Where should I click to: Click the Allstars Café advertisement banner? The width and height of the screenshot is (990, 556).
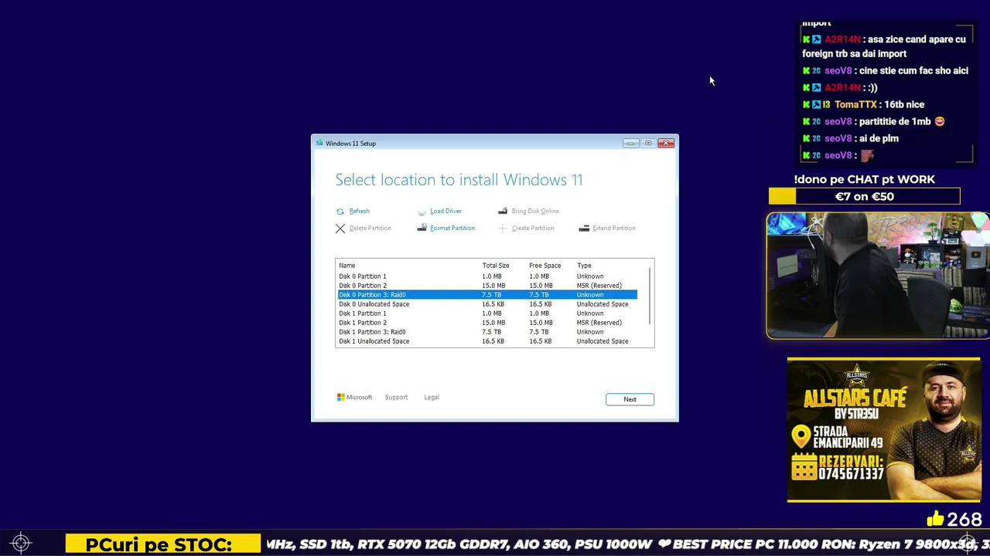click(x=883, y=429)
